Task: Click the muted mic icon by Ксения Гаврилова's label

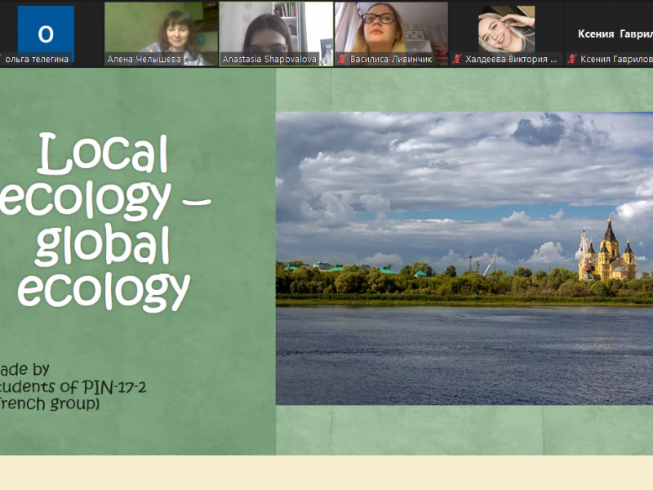Action: [x=572, y=60]
